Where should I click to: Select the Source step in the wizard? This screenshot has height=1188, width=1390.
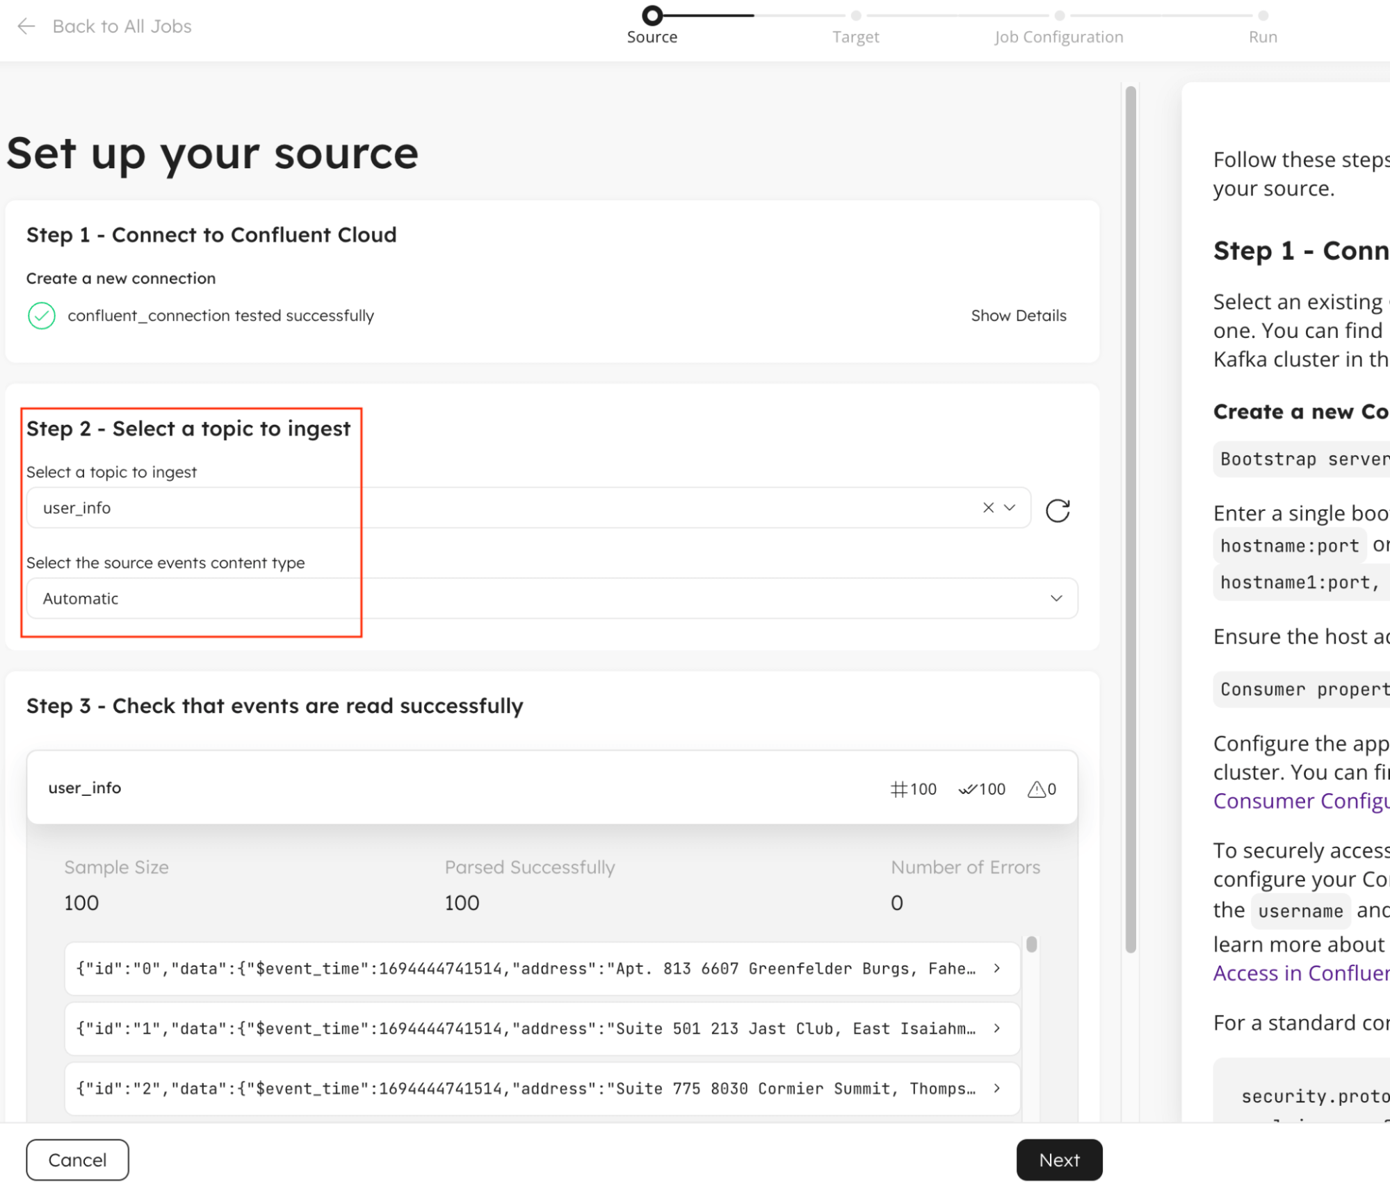click(652, 26)
